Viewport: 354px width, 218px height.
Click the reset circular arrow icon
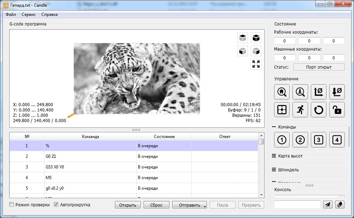click(319, 110)
